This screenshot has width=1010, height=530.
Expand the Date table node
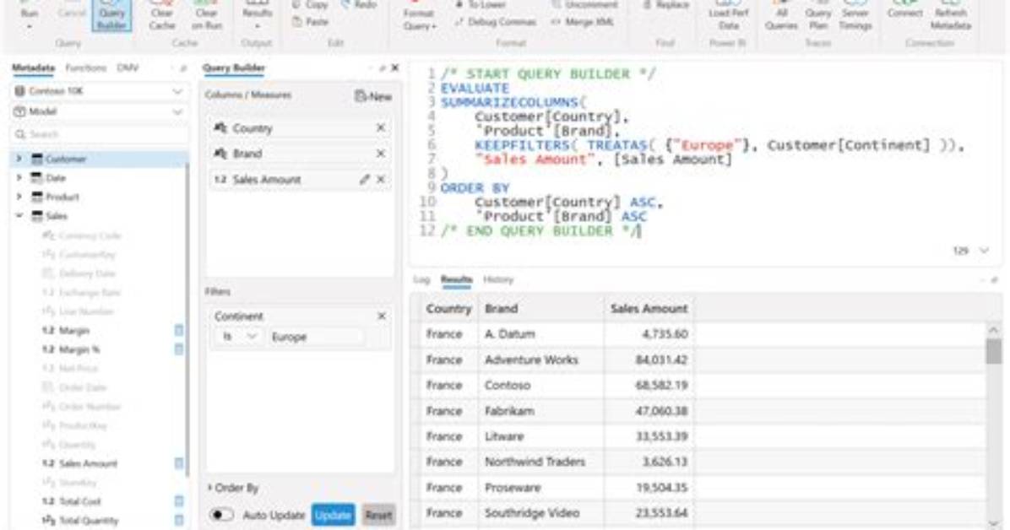19,178
